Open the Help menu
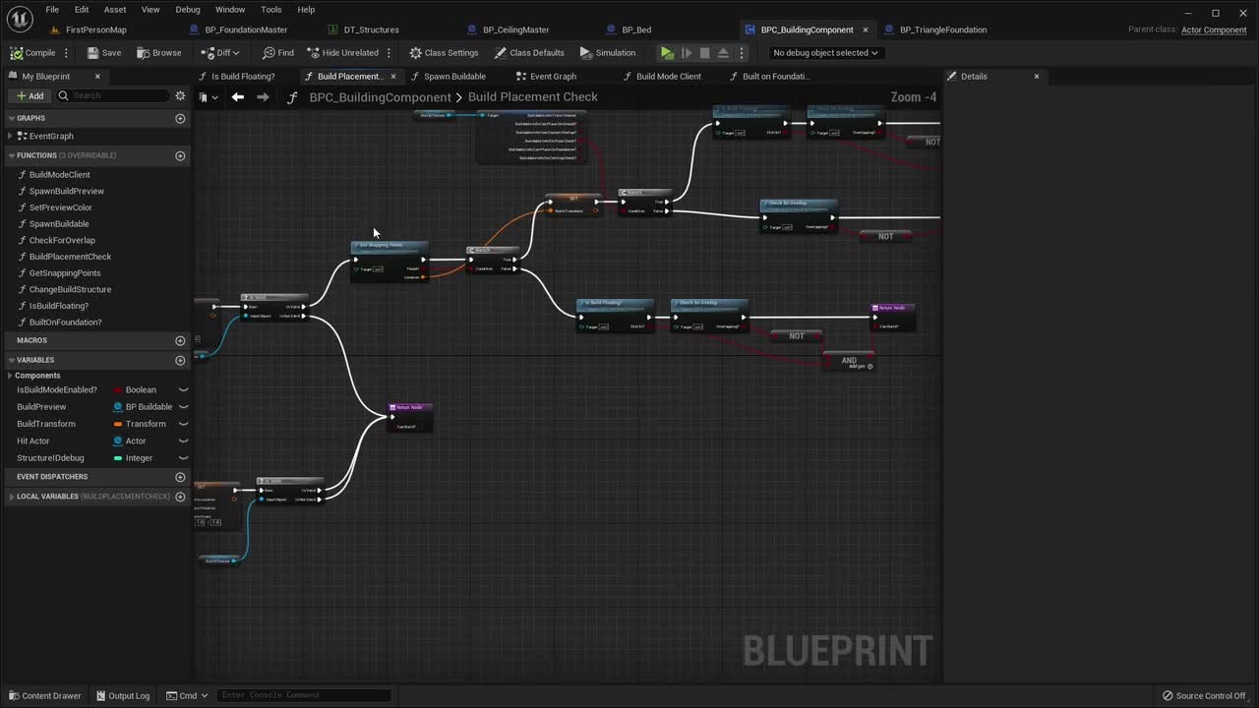1259x708 pixels. 306,10
